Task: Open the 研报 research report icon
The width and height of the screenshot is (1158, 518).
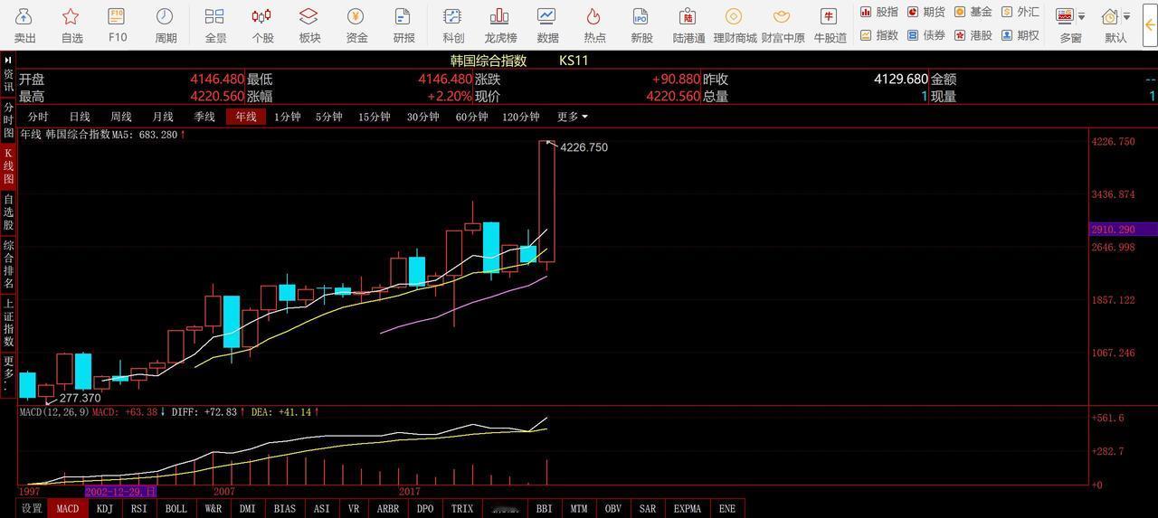Action: [403, 24]
